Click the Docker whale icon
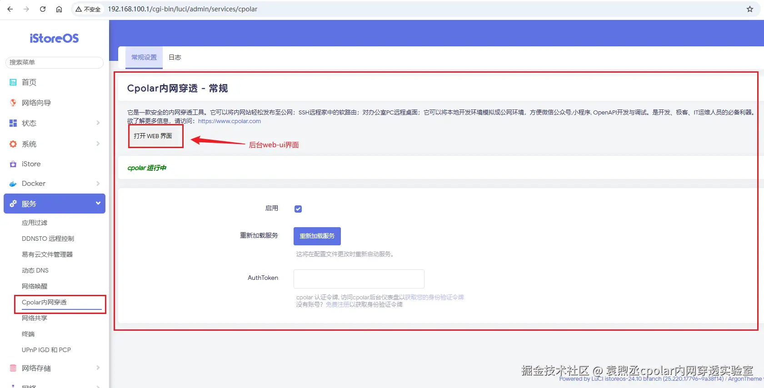This screenshot has width=764, height=388. (13, 184)
